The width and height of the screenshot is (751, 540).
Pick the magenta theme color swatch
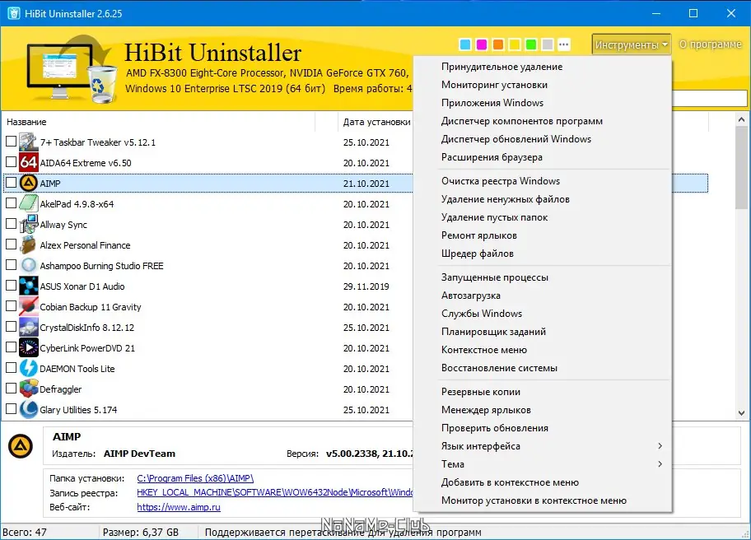(482, 44)
